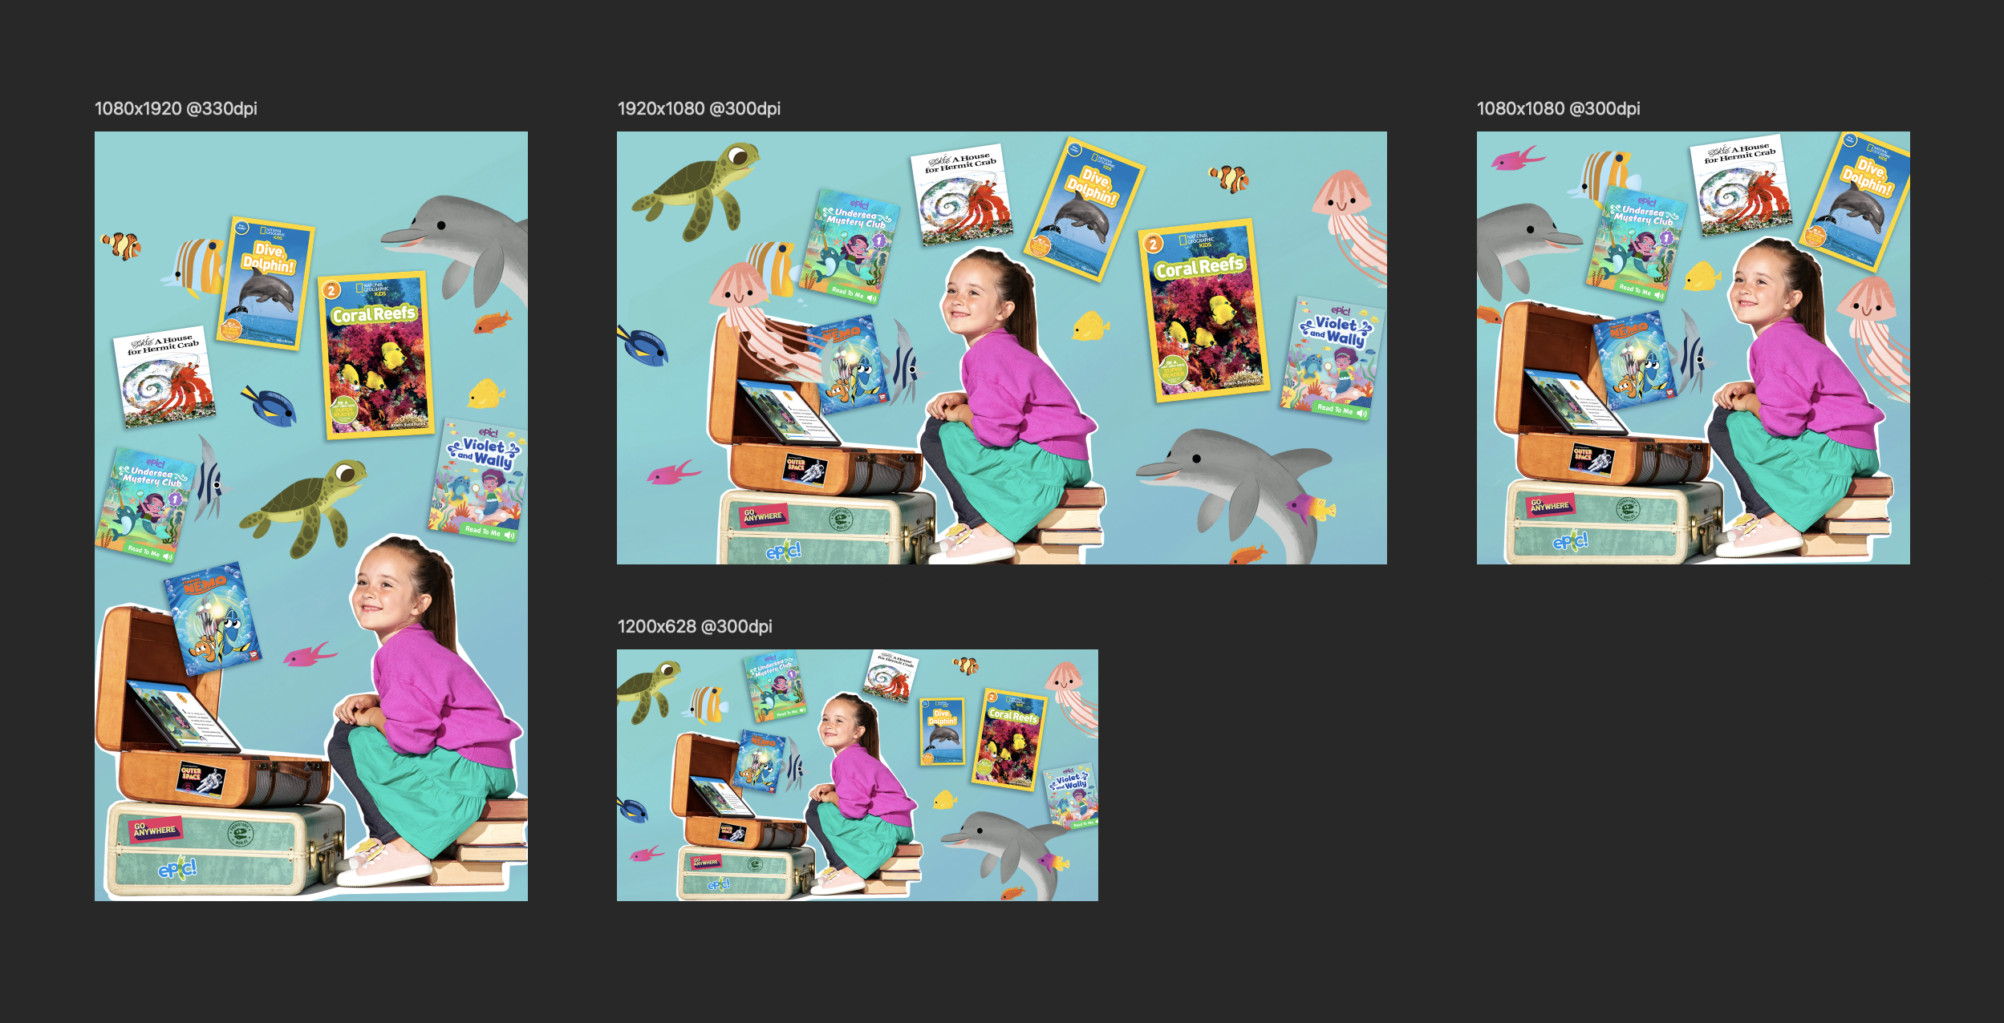The image size is (2004, 1023).
Task: Select Finding Nemo book in 1080x1920 artboard
Action: pyautogui.click(x=212, y=616)
